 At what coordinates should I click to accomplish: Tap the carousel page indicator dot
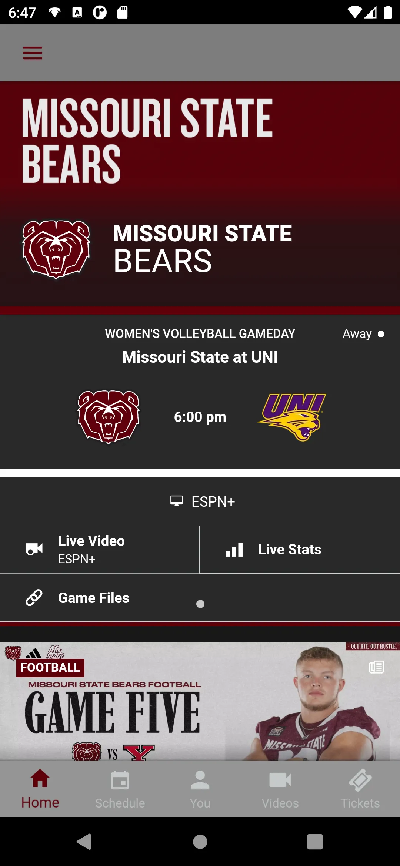pos(200,604)
